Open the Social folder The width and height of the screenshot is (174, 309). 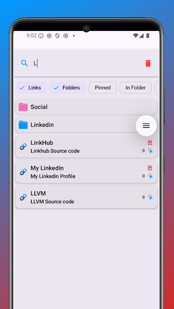86,107
